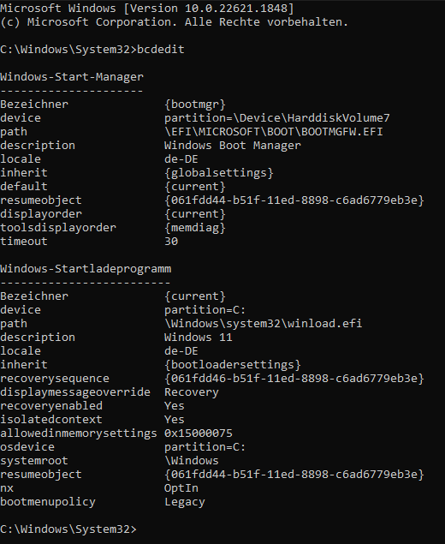Click the Windows 11 description value
This screenshot has width=445, height=544.
point(199,337)
